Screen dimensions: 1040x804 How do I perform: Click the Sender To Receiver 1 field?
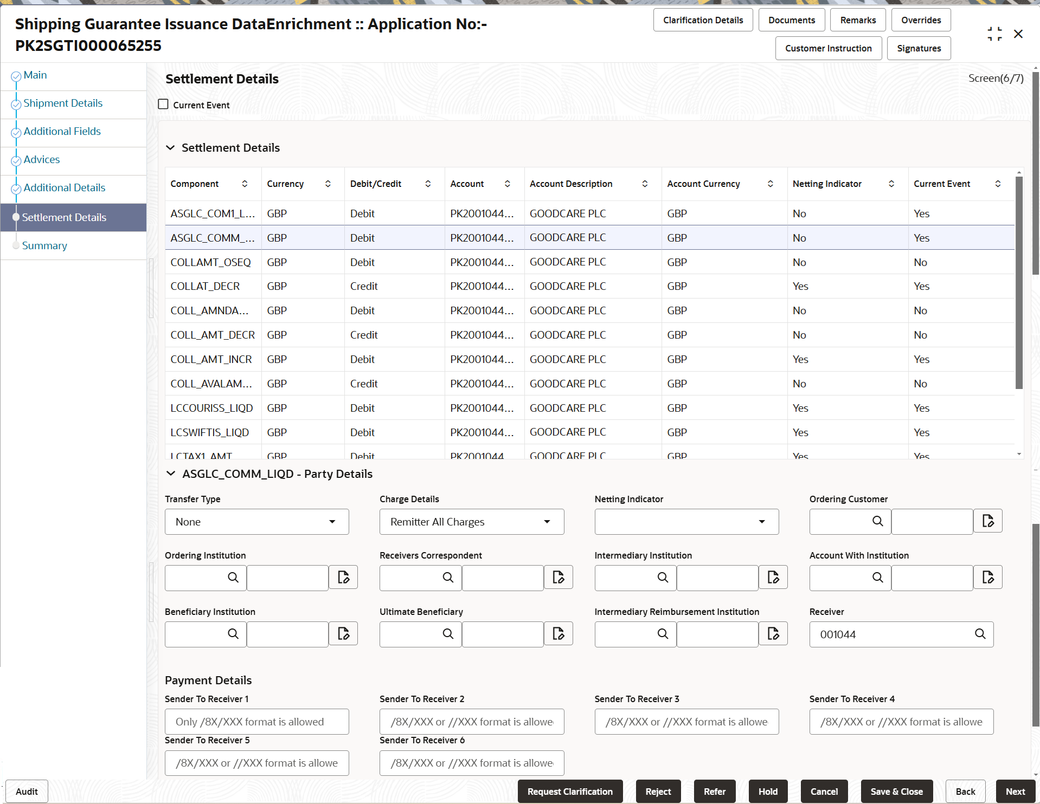(256, 721)
